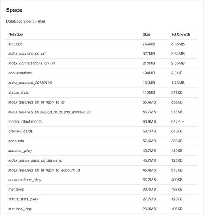Select index_statuses_on_in_reply_to_id row

click(102, 102)
